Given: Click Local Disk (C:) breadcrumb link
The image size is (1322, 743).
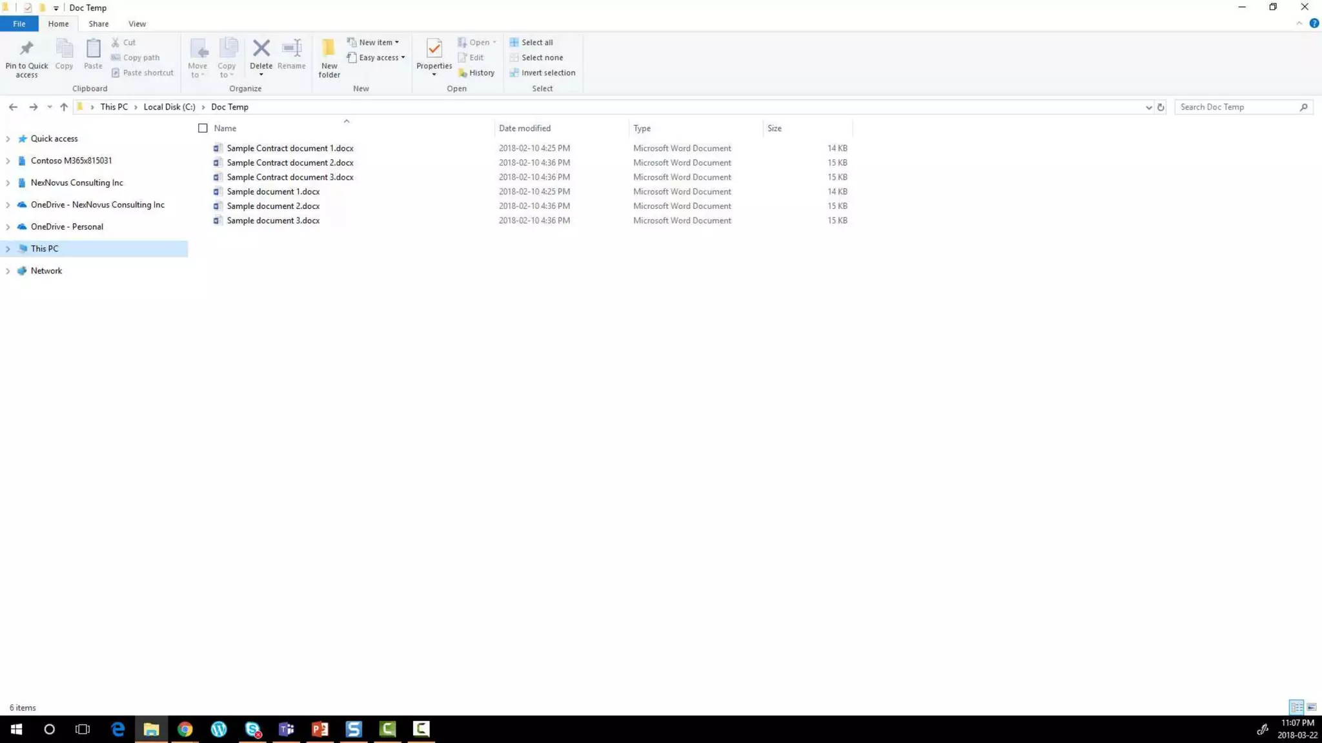Looking at the screenshot, I should coord(169,107).
